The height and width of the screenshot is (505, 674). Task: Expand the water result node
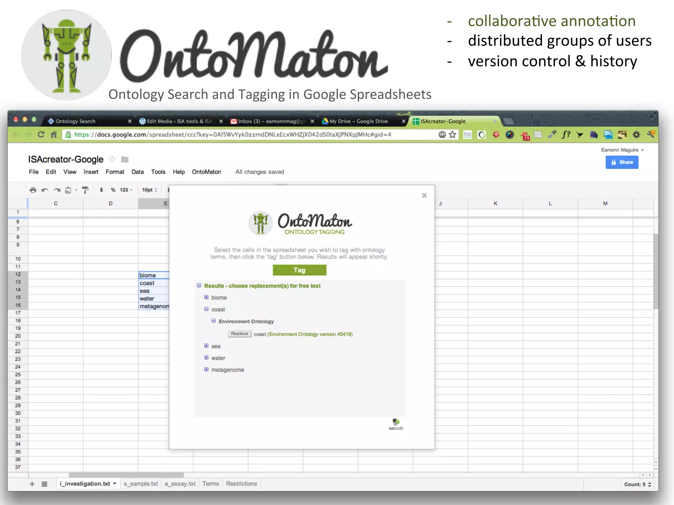pyautogui.click(x=206, y=358)
